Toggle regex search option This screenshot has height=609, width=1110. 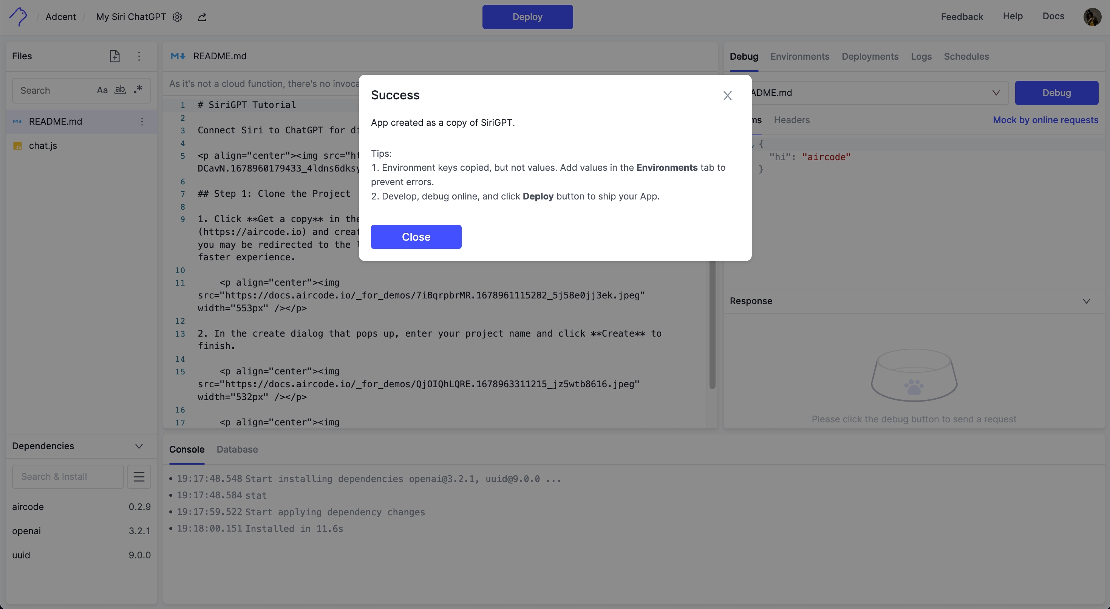pos(138,89)
